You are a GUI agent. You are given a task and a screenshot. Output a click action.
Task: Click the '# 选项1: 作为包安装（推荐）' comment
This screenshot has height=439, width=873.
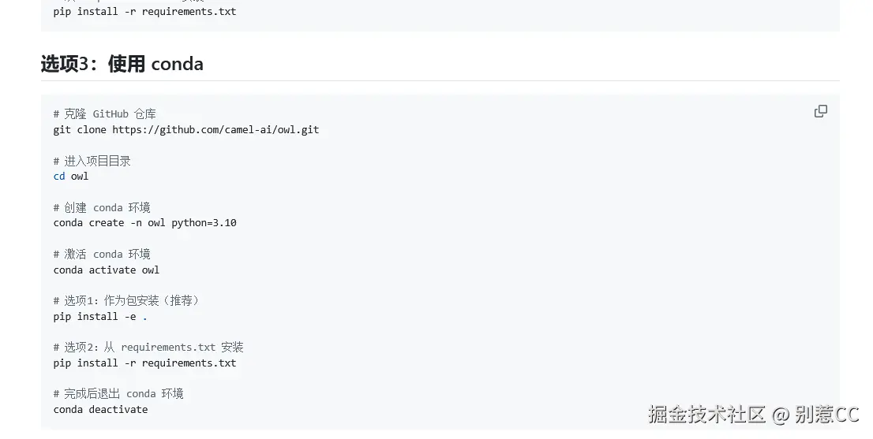(126, 300)
